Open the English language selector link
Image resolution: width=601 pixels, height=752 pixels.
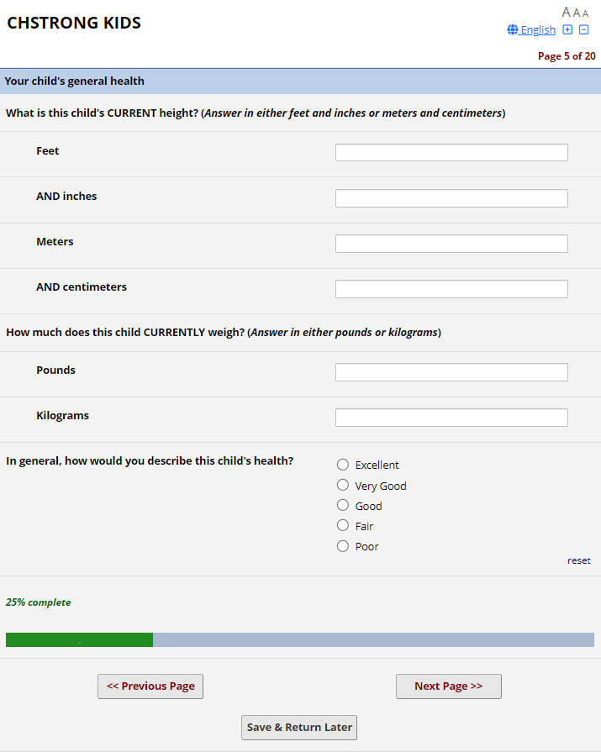(538, 30)
